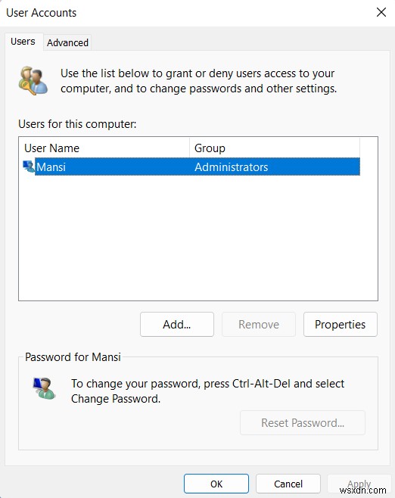Click Mansi's user account icon in list
This screenshot has height=498, width=395.
tap(29, 167)
